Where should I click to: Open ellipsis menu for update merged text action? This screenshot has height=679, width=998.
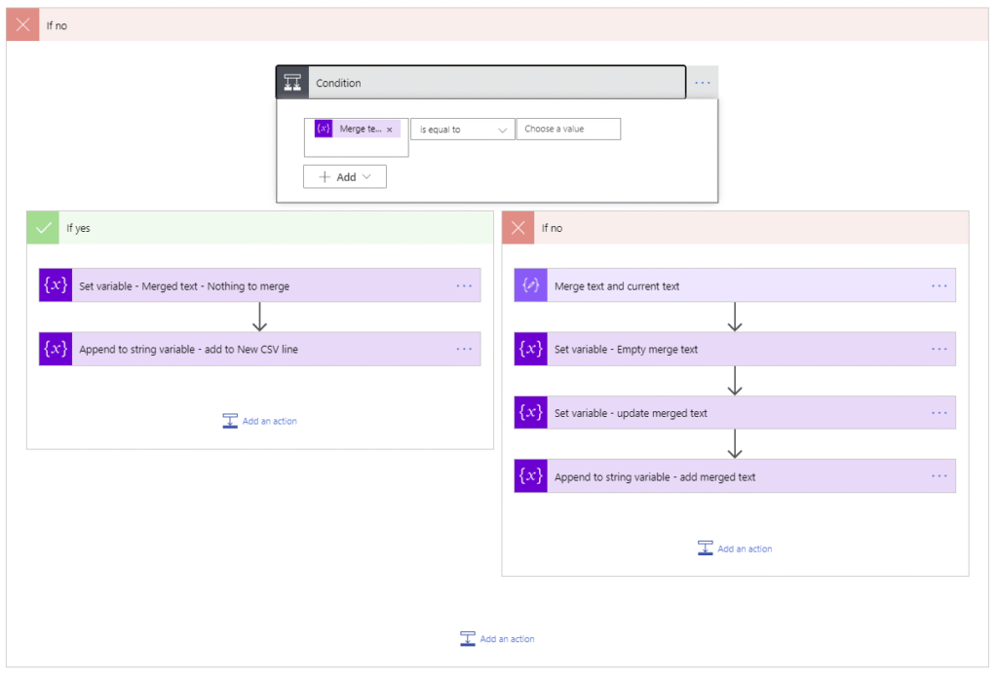(x=940, y=412)
